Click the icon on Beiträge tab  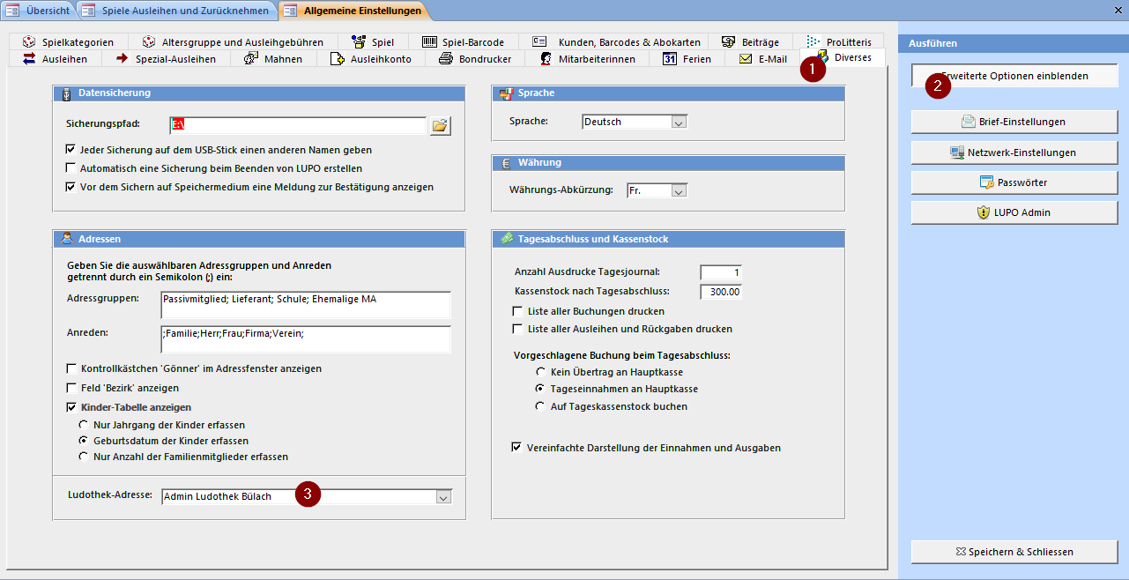tap(728, 41)
